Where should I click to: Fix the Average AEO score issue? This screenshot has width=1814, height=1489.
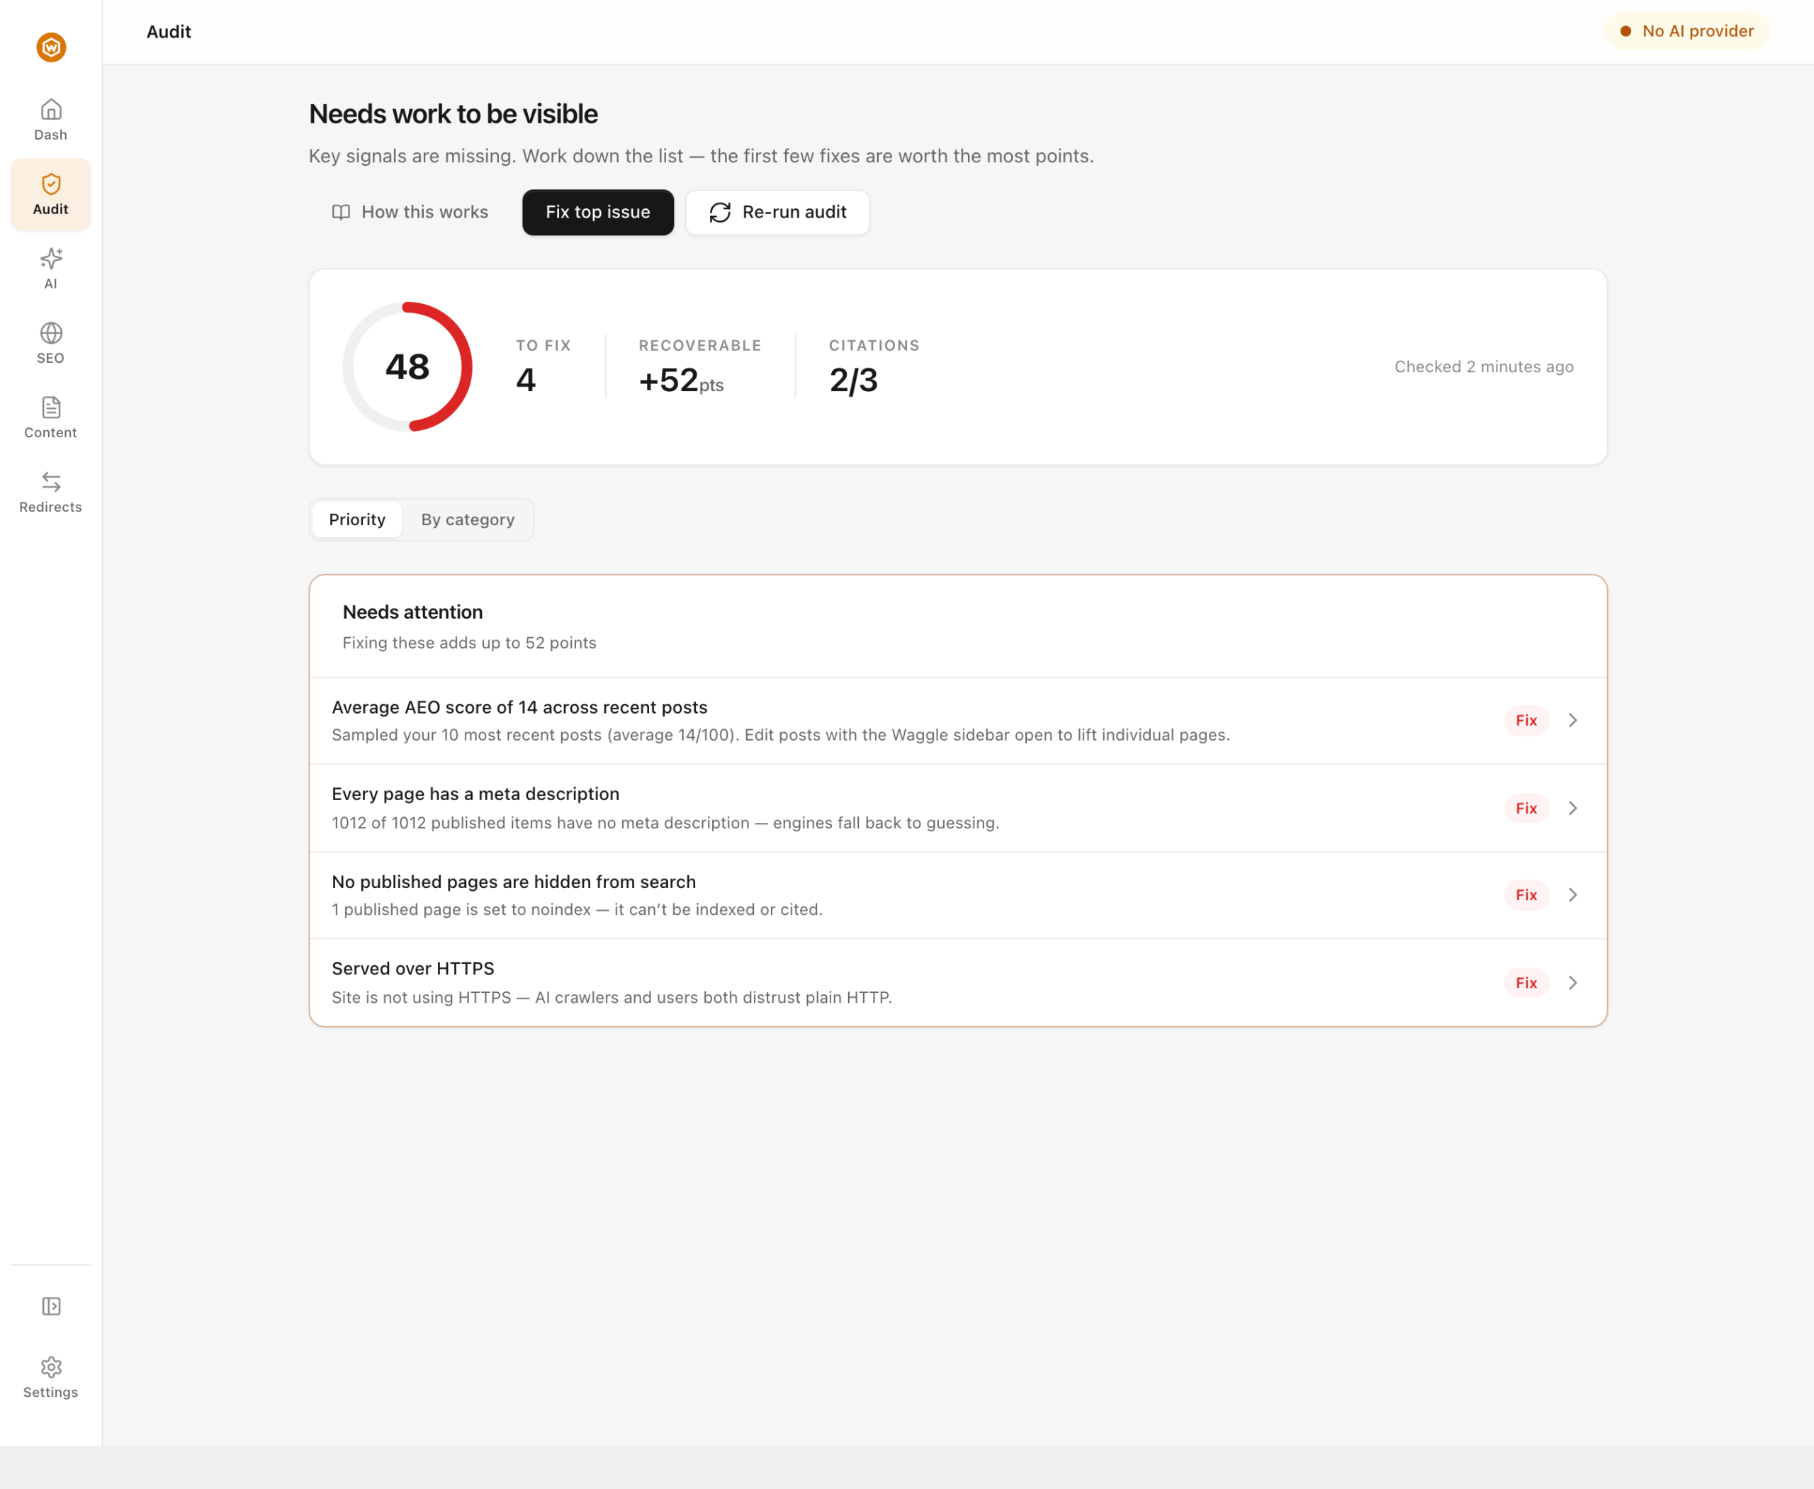click(1526, 721)
